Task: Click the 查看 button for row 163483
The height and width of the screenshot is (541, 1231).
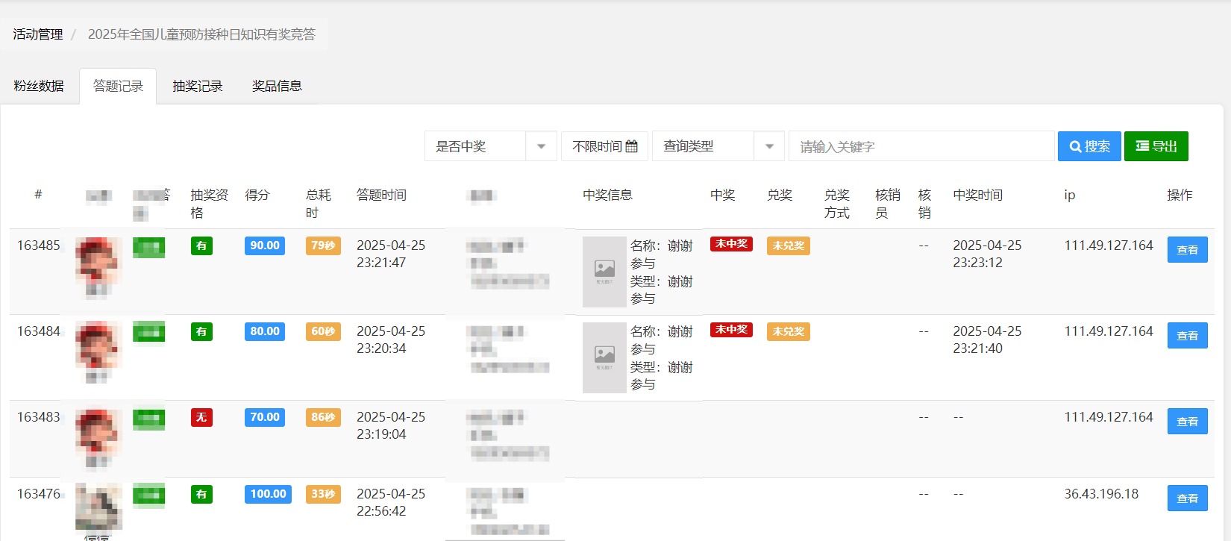Action: pyautogui.click(x=1187, y=422)
